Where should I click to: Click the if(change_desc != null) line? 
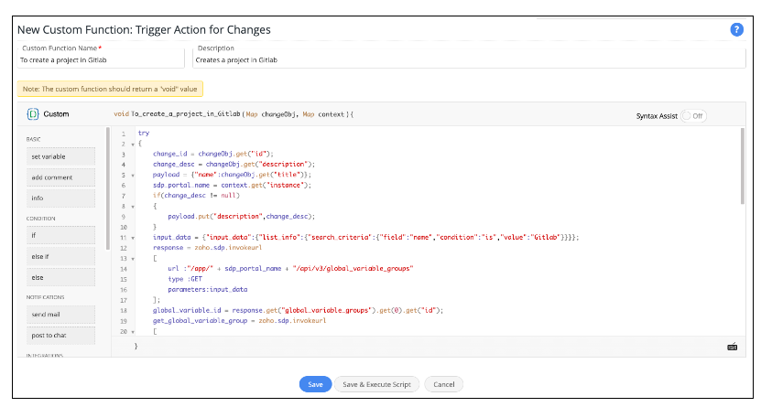(196, 195)
